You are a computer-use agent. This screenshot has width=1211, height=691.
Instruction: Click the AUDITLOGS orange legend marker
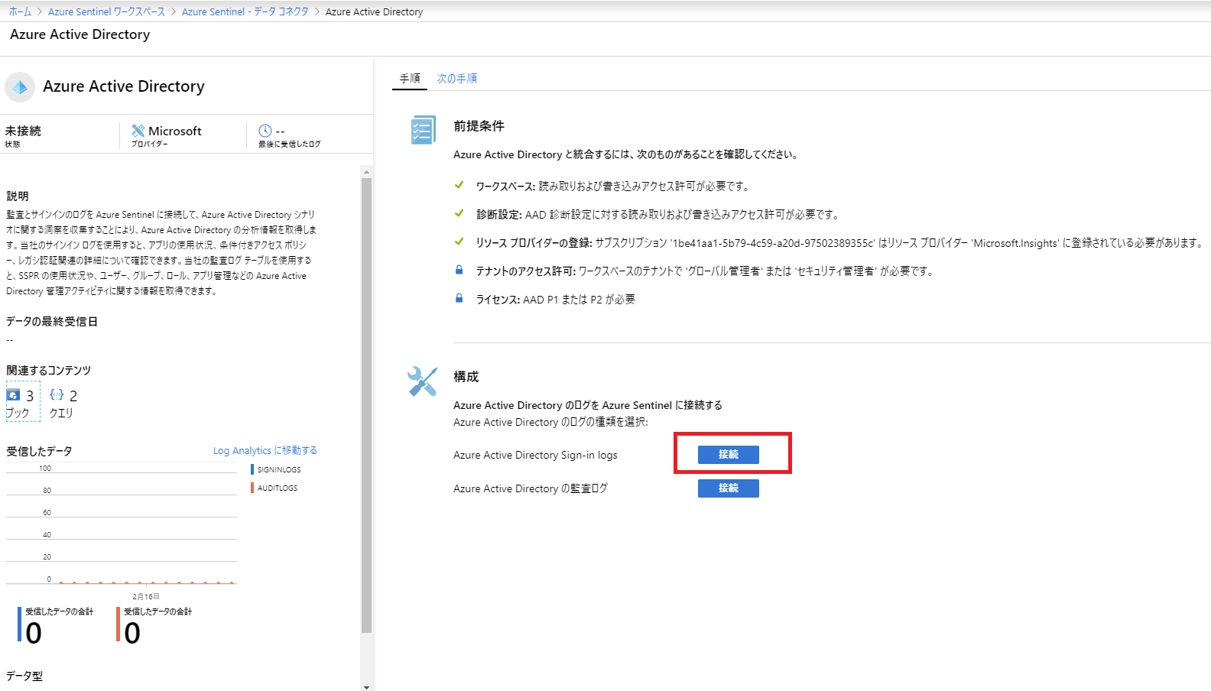tap(252, 488)
